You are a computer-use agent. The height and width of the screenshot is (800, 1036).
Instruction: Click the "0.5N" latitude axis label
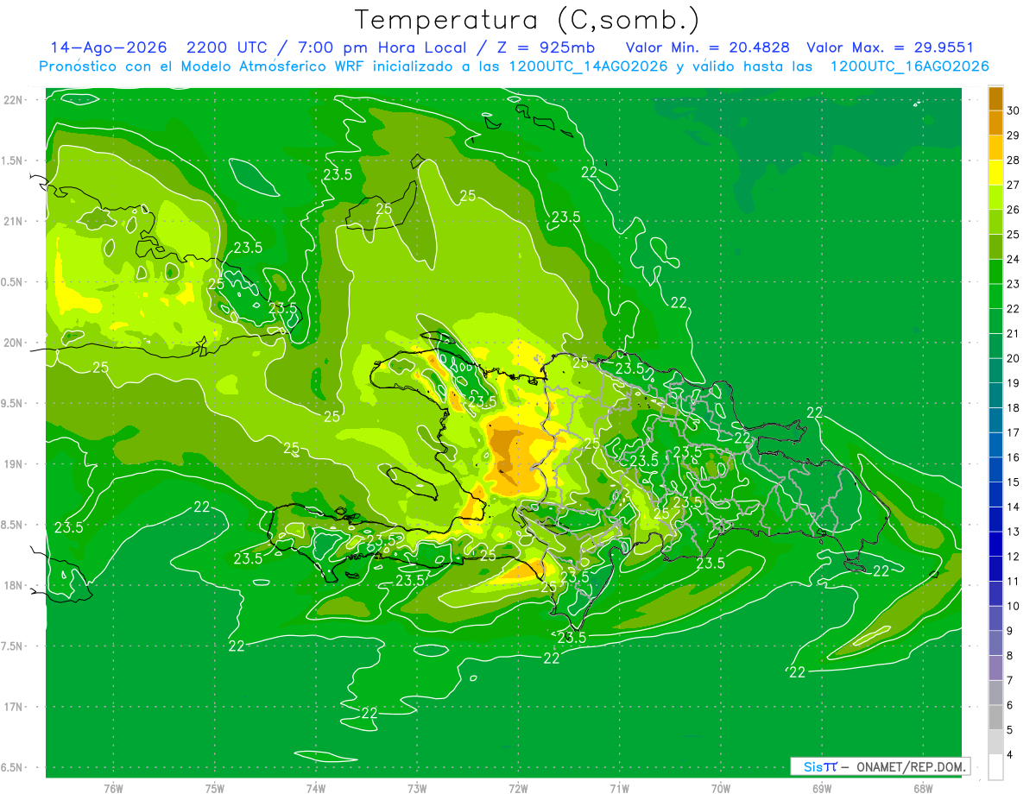(x=12, y=282)
